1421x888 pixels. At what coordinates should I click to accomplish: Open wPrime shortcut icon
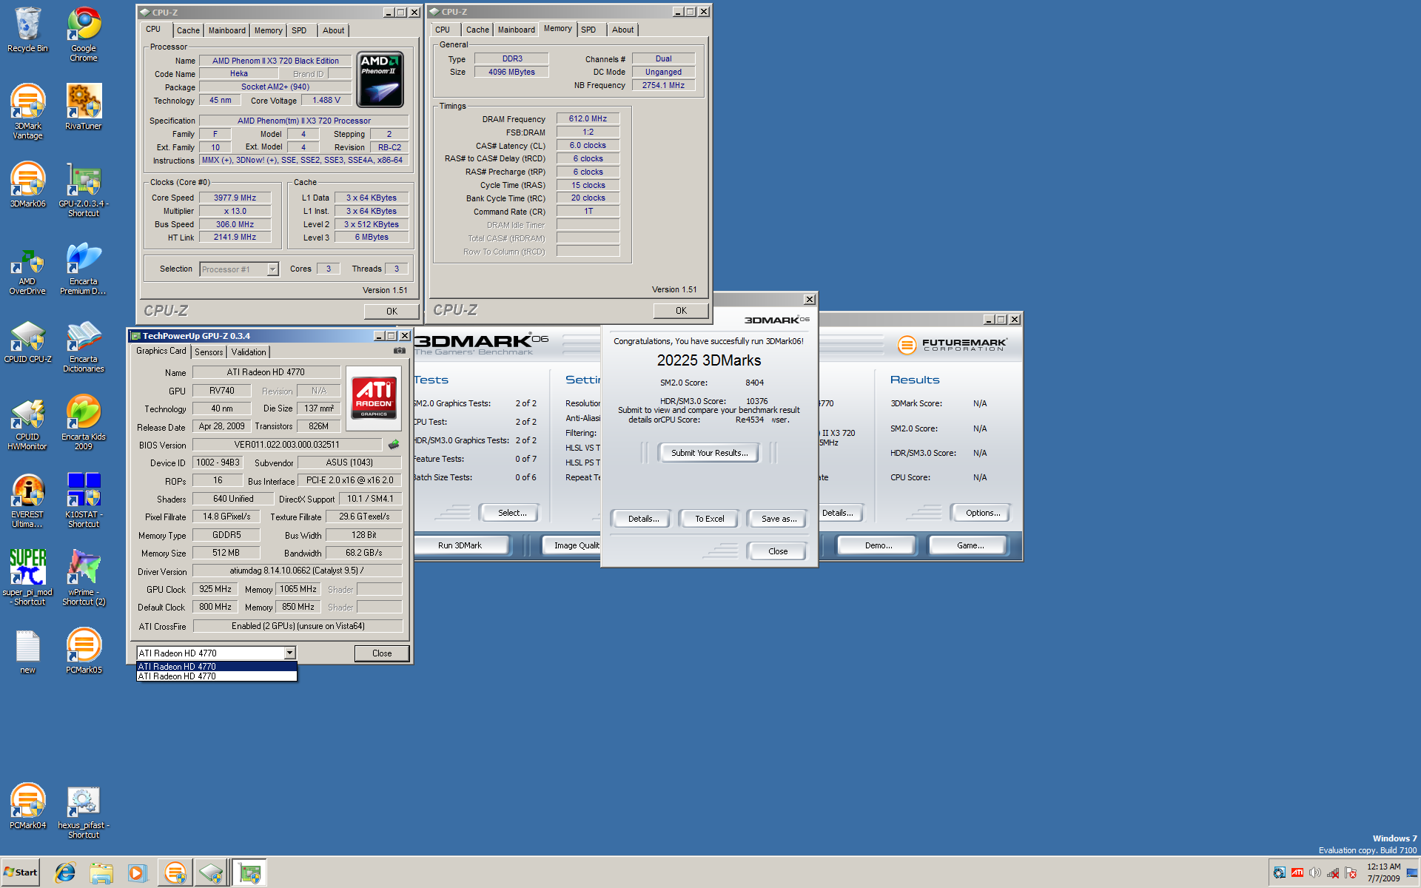click(84, 578)
